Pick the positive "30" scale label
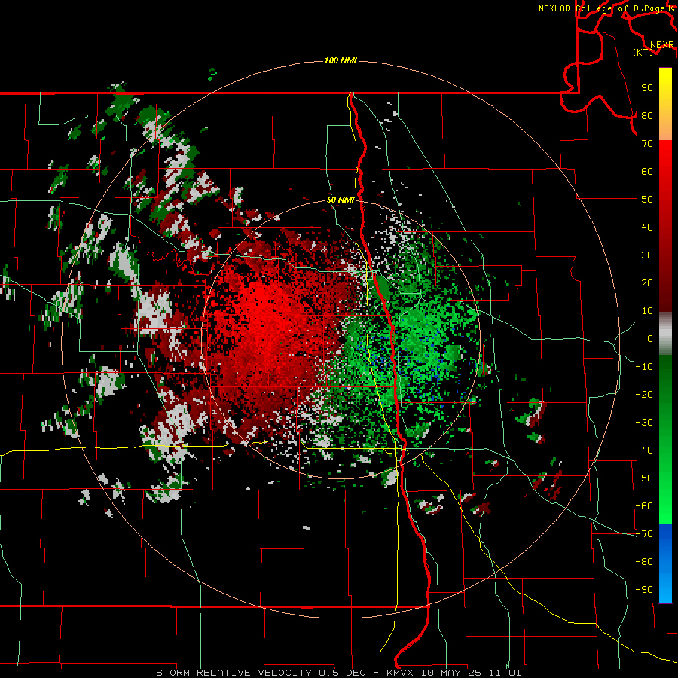Screen dimensions: 678x678 pos(647,255)
